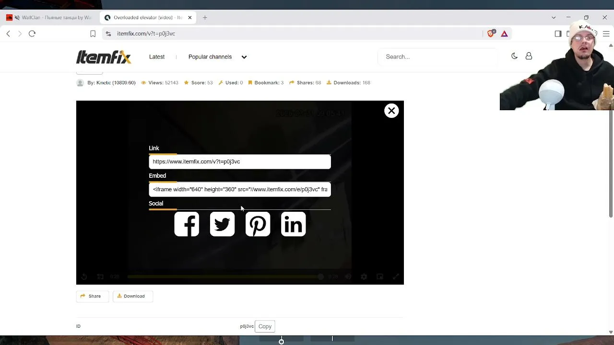Mute the video with the volume icon
Screen dimensions: 614x345
click(348, 276)
